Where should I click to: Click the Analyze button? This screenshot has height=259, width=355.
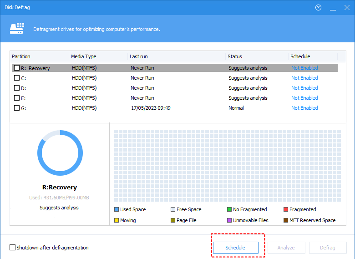click(x=286, y=248)
